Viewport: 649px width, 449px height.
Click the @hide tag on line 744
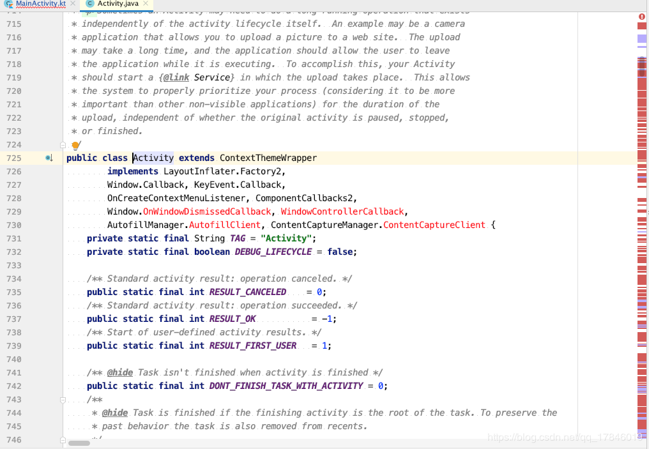[114, 413]
